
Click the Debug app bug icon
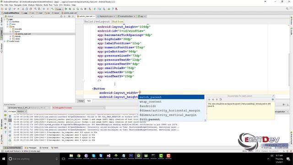point(70,9)
